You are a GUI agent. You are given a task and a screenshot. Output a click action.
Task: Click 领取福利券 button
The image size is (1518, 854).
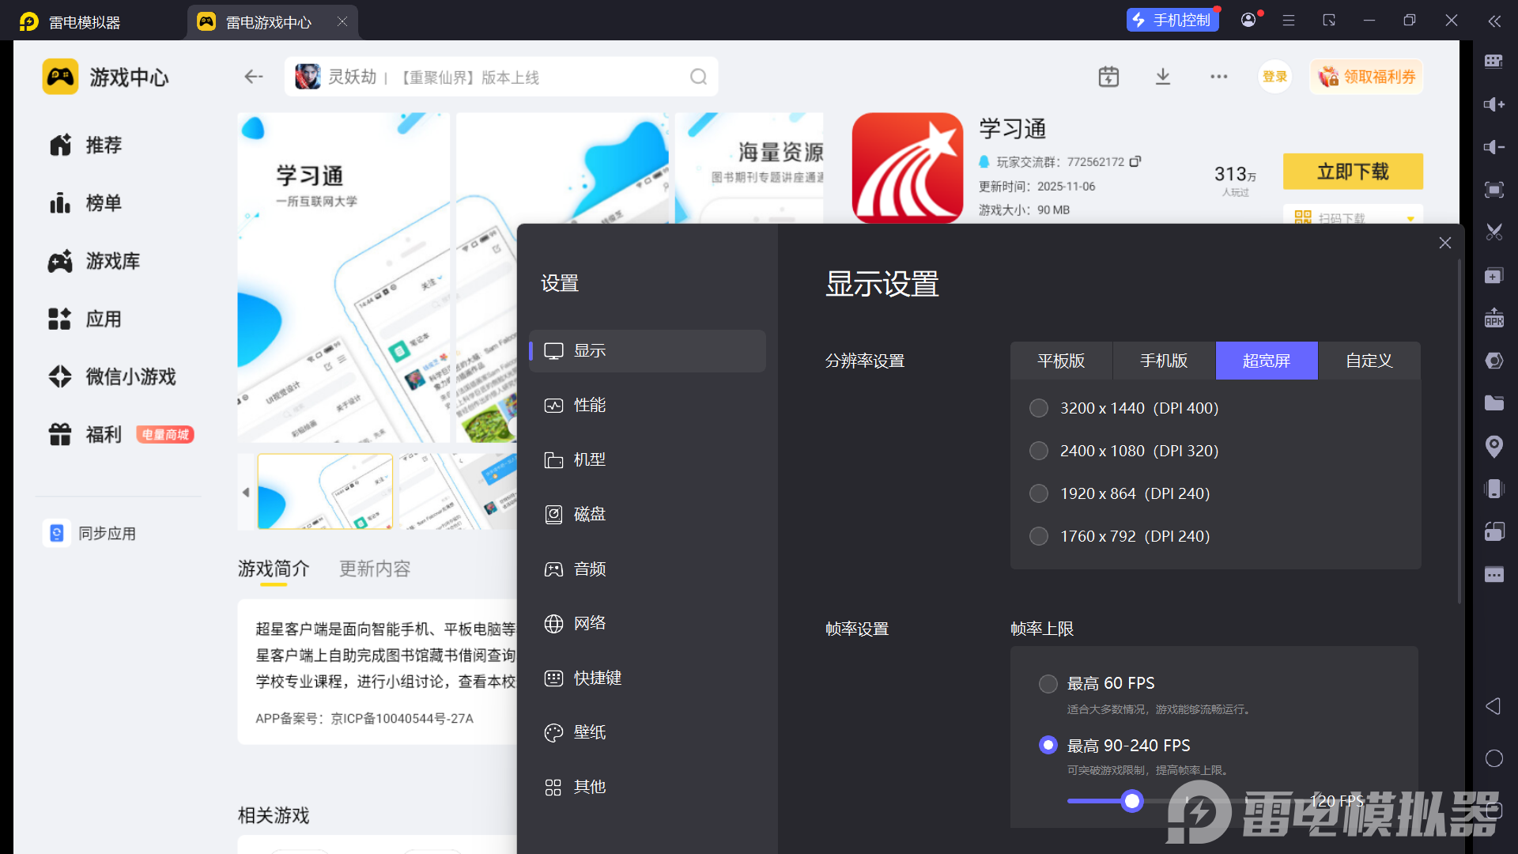click(1366, 77)
